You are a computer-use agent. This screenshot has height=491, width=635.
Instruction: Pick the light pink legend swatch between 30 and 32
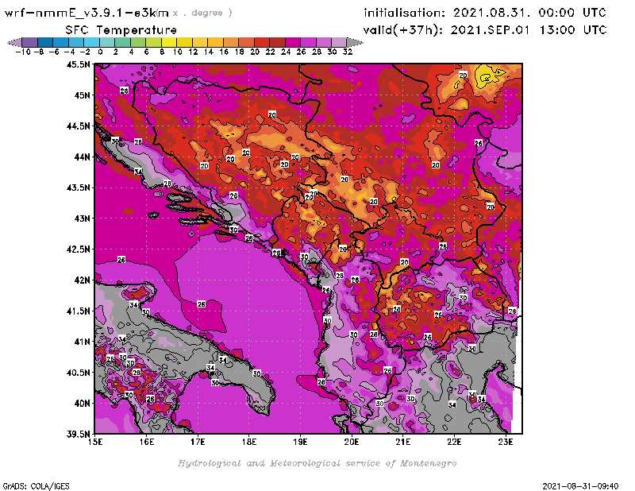pos(339,42)
